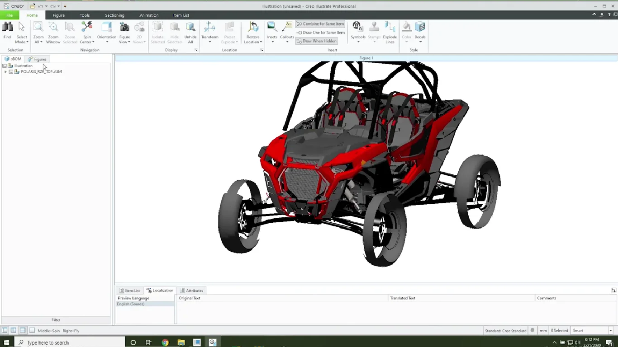
Task: Expand the POLARIS_RZR_TOP.ASM tree node
Action: pos(5,72)
